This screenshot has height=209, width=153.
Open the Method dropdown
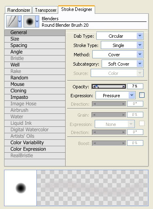pyautogui.click(x=118, y=54)
